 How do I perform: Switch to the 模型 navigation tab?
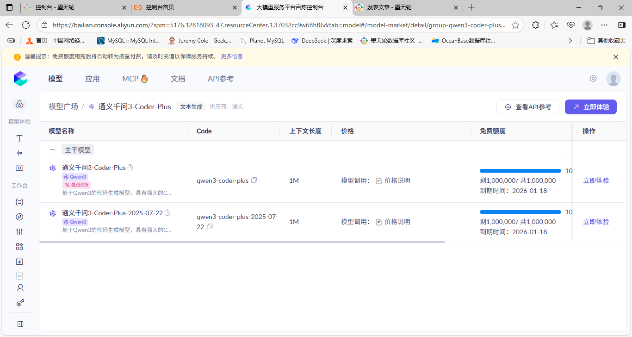point(56,79)
